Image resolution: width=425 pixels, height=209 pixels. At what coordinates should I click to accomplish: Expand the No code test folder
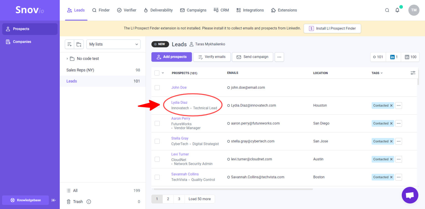pos(67,59)
